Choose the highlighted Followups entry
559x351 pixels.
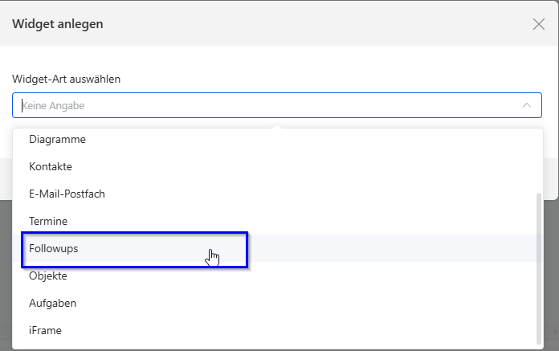tap(278, 248)
